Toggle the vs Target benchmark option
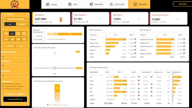The height and width of the screenshot is (108, 192). pyautogui.click(x=22, y=24)
